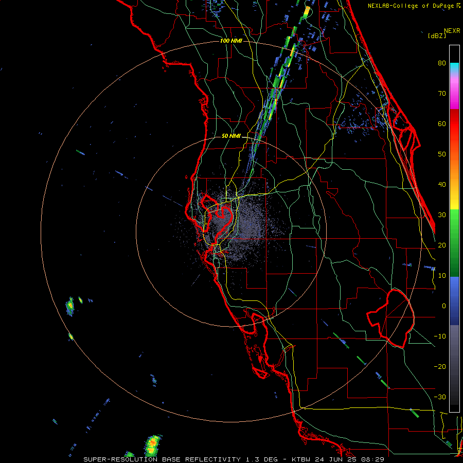This screenshot has height=463, width=463.
Task: Click the 0 value on the dBZ scale
Action: (x=444, y=306)
